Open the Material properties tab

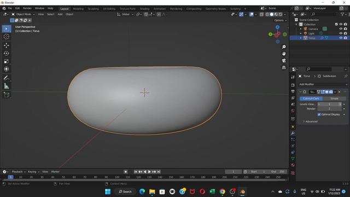coord(293,165)
